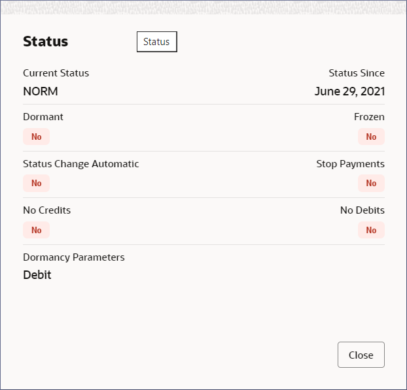Click the Dormancy Parameters label
This screenshot has width=407, height=390.
(73, 257)
